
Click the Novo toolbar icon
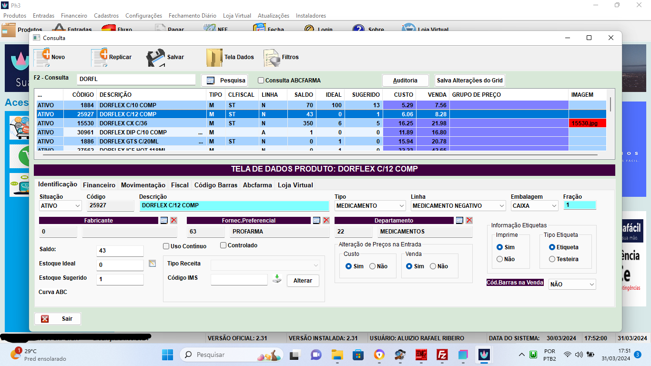click(41, 57)
